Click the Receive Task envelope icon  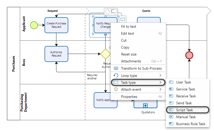171,96
